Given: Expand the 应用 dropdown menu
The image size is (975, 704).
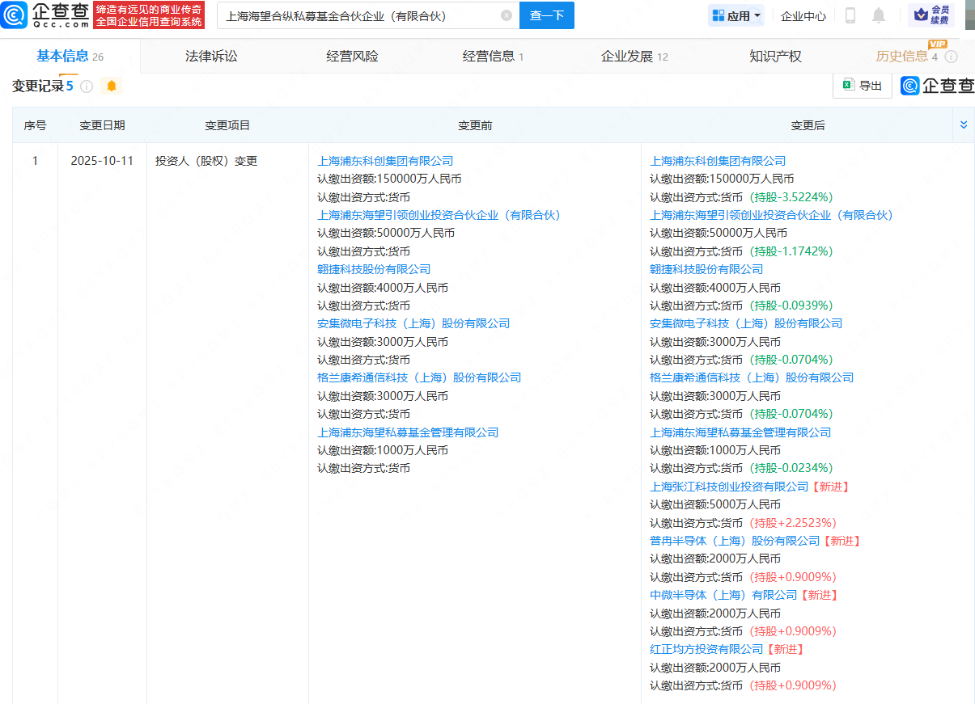Looking at the screenshot, I should pos(735,15).
